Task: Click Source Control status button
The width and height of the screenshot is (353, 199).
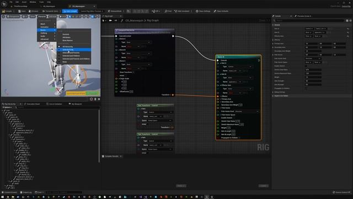Action: click(341, 192)
